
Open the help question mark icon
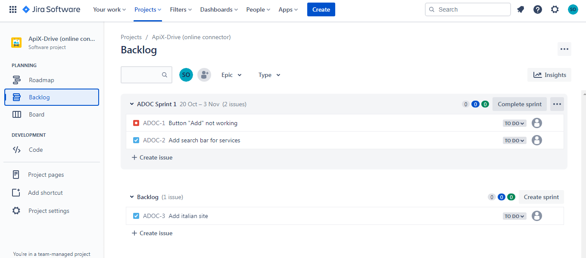[x=538, y=9]
